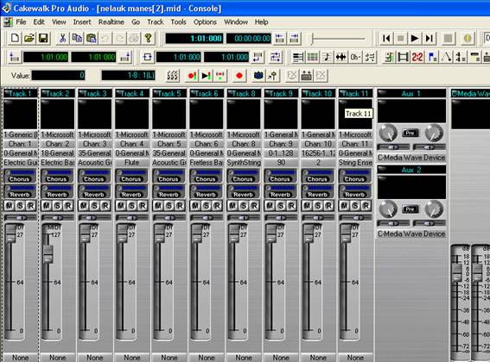
Task: Open Track 10 channel selector Chan: 10
Action: coord(318,144)
